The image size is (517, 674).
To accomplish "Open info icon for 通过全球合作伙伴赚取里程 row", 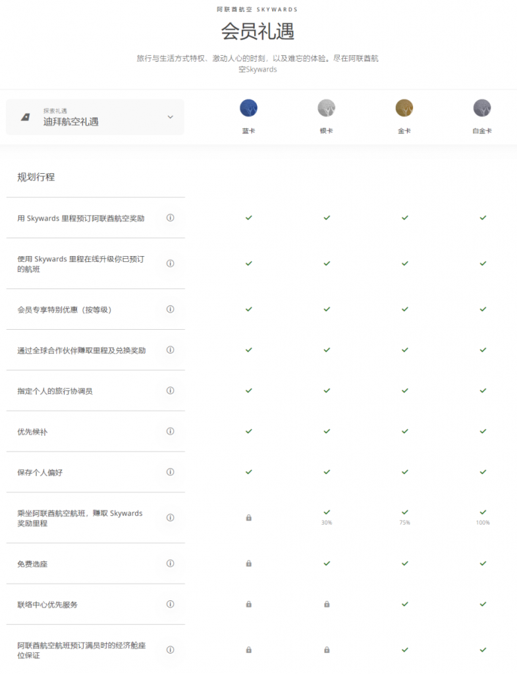I will (171, 350).
